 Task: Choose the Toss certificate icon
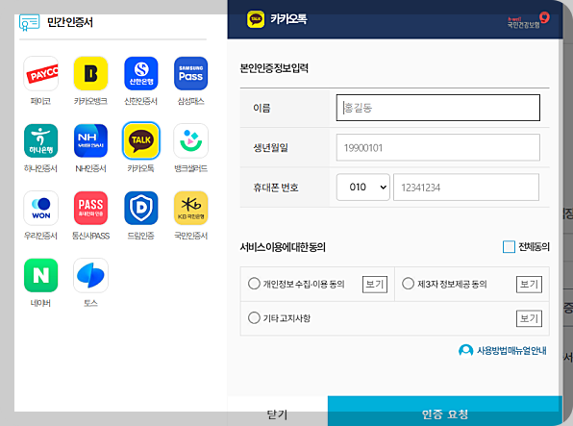(90, 275)
